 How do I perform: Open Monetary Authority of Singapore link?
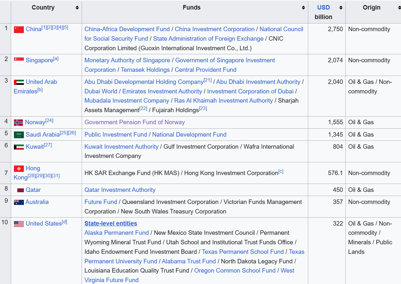click(127, 60)
